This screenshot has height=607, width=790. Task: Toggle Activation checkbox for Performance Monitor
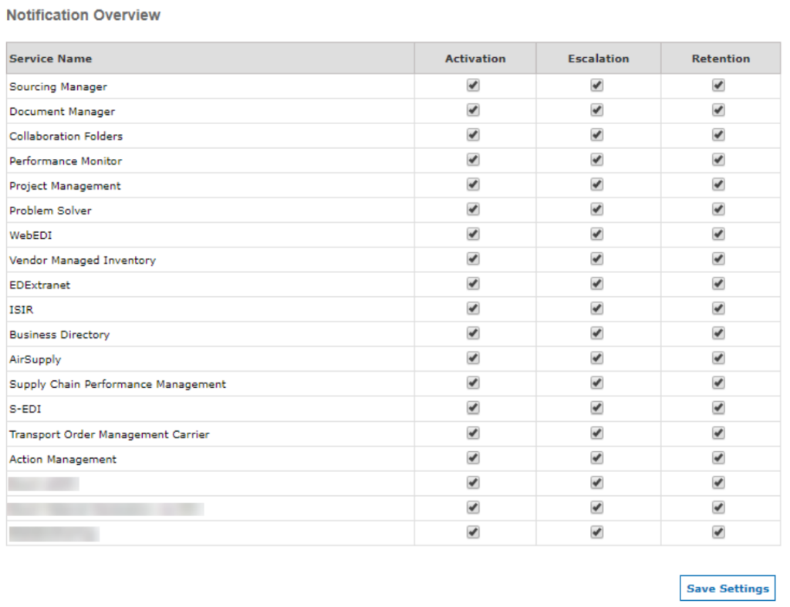[x=473, y=160]
